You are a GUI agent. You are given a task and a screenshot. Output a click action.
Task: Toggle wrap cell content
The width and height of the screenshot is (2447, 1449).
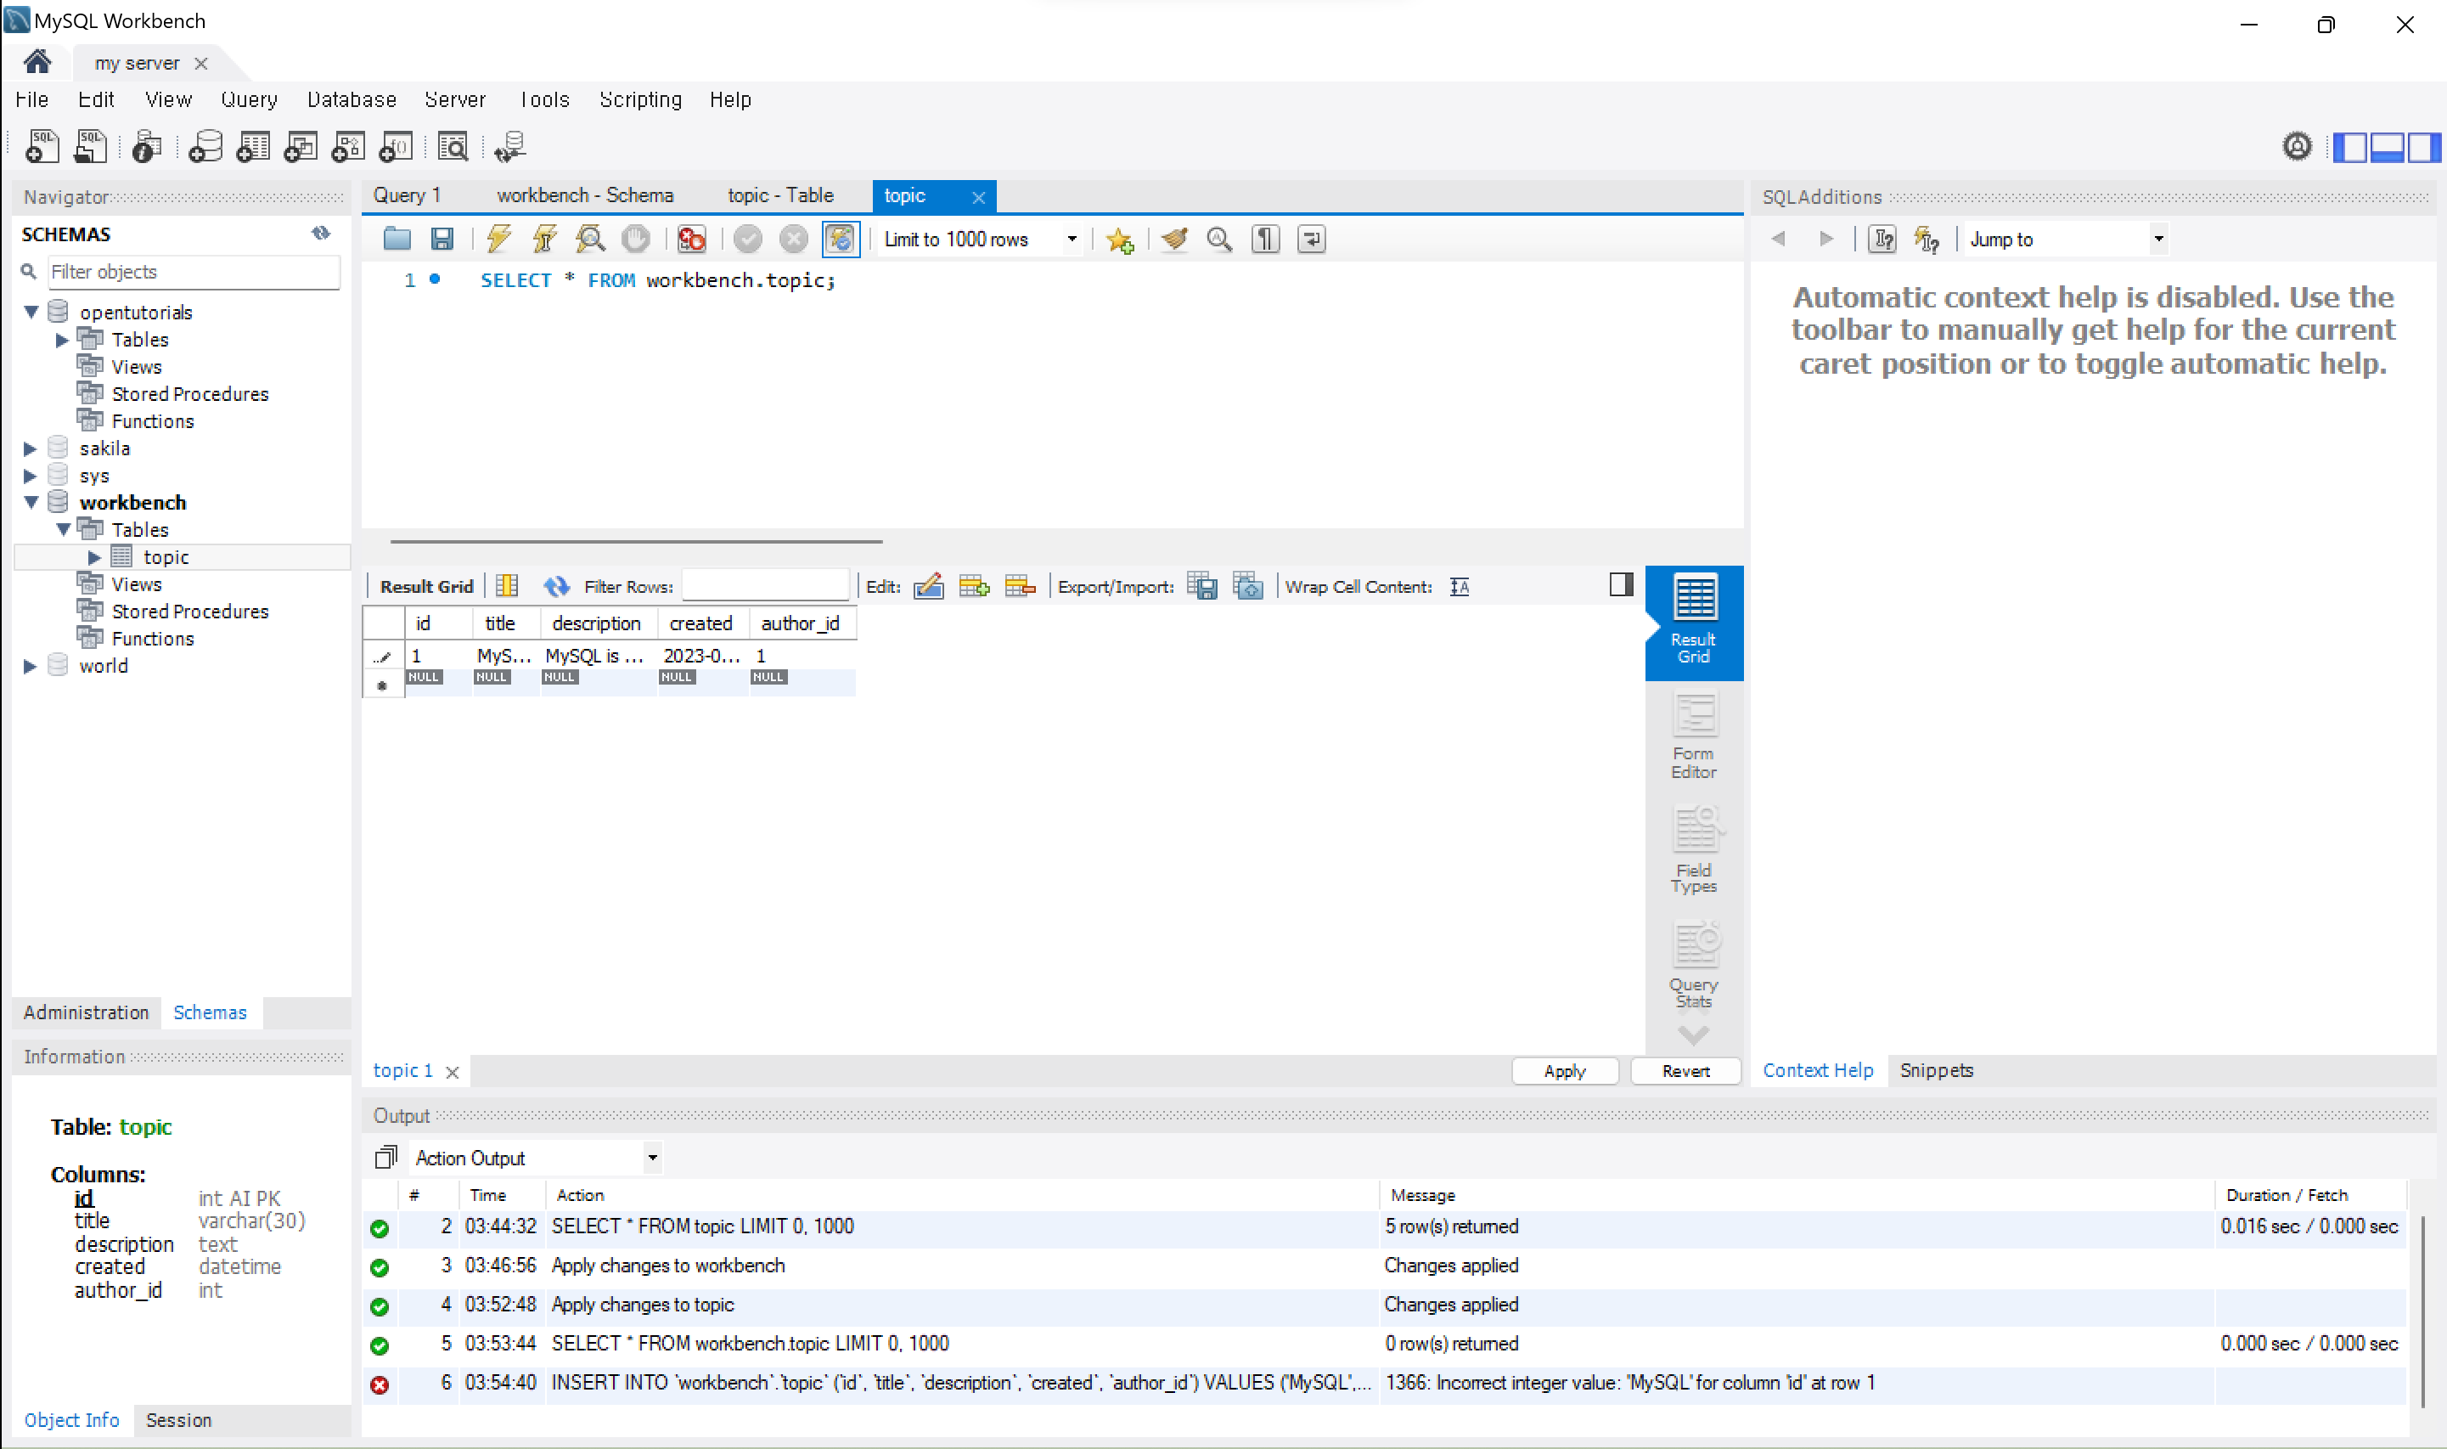1460,586
